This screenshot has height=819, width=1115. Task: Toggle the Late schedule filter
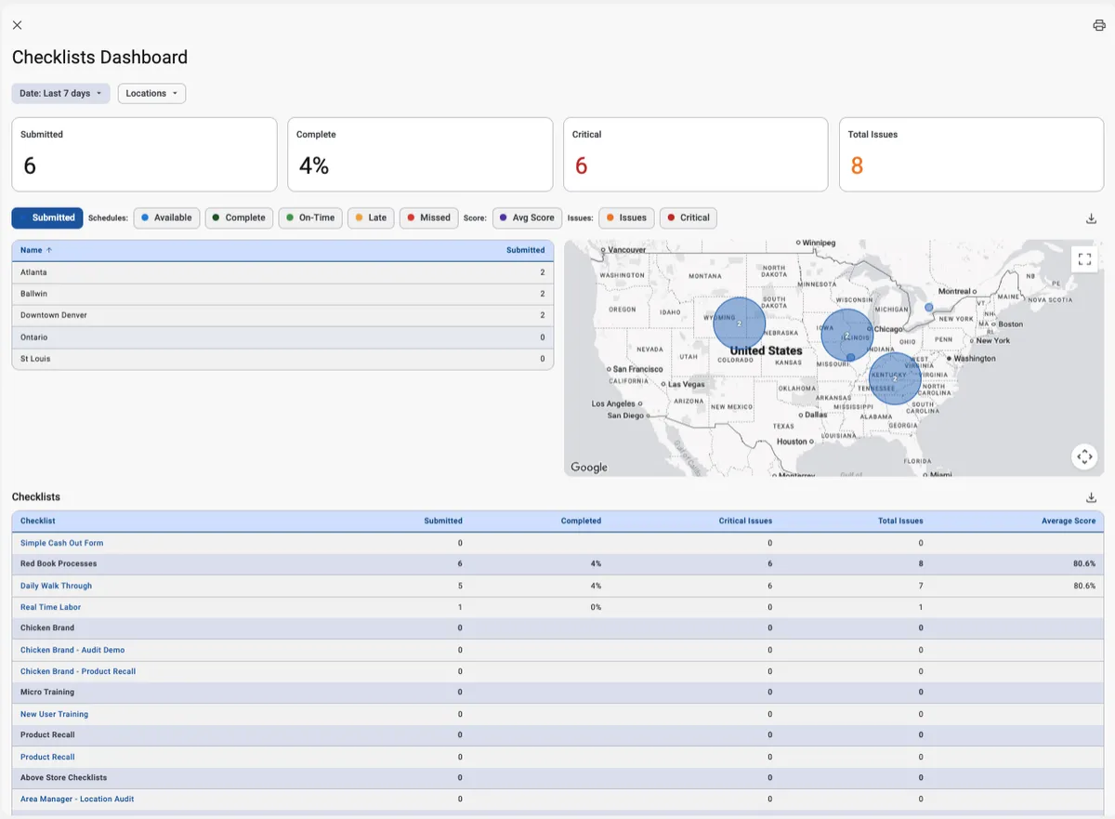371,218
